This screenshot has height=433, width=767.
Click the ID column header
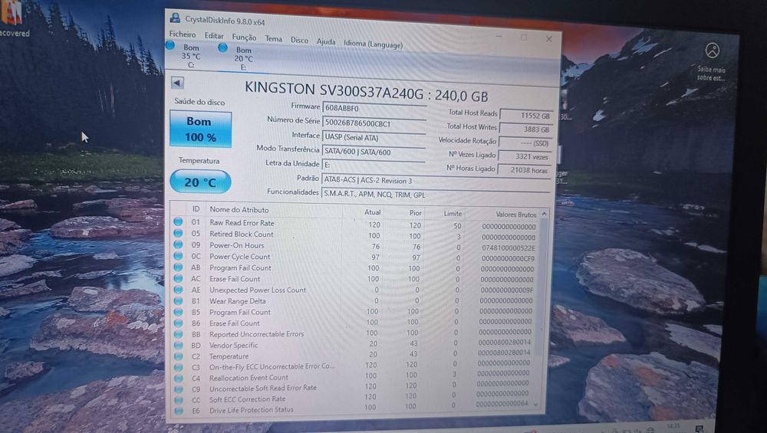pyautogui.click(x=196, y=208)
